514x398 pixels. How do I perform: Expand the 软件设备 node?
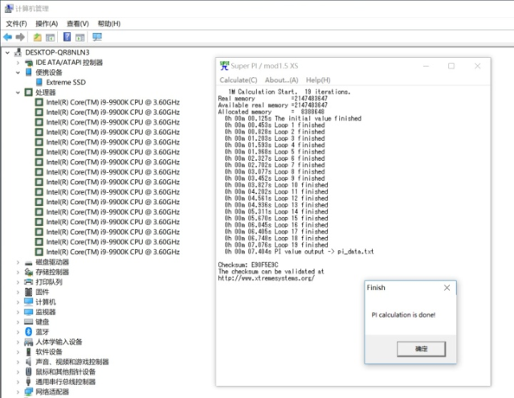click(18, 351)
